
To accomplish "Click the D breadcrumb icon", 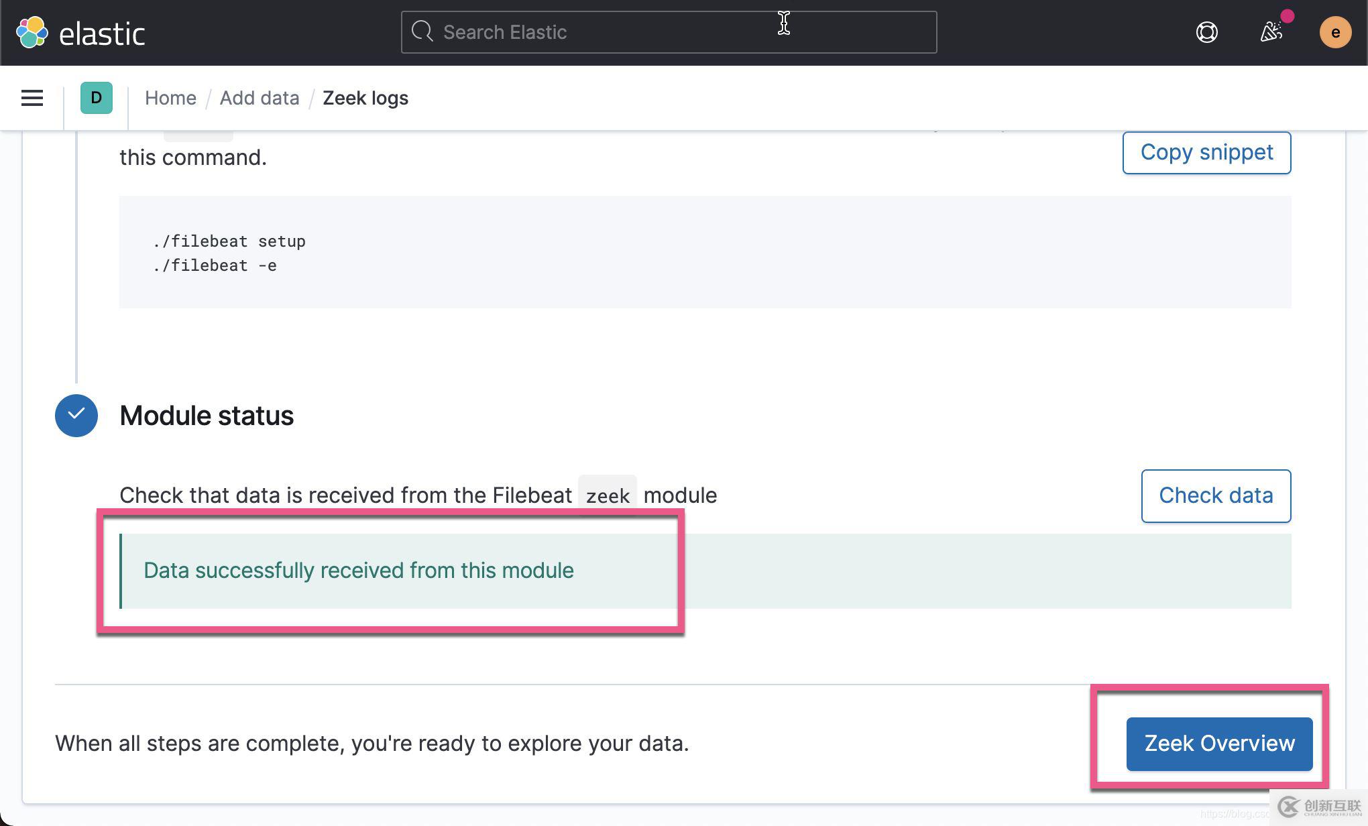I will (96, 98).
